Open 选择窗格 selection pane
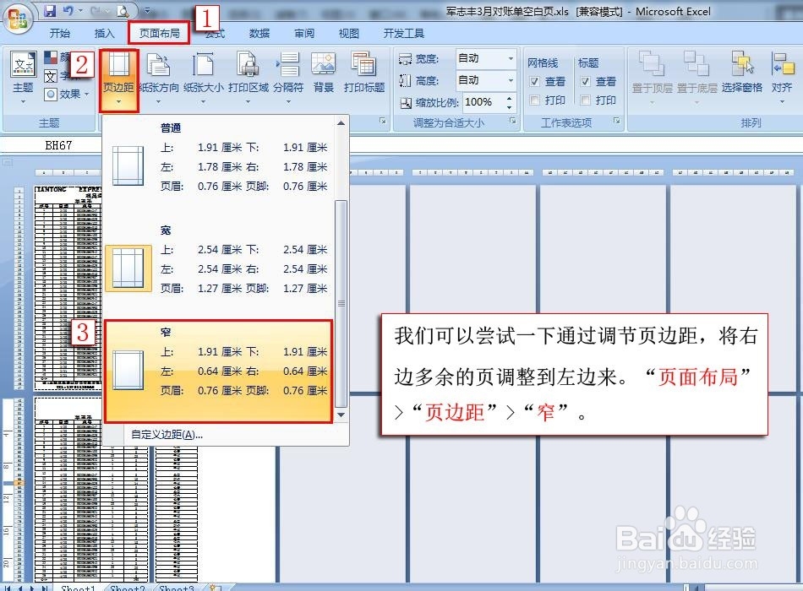 point(742,73)
